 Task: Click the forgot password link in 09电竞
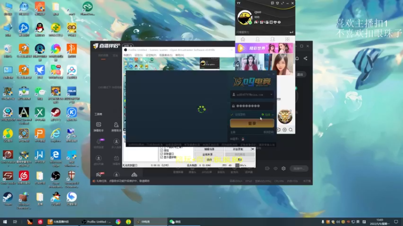(x=268, y=132)
